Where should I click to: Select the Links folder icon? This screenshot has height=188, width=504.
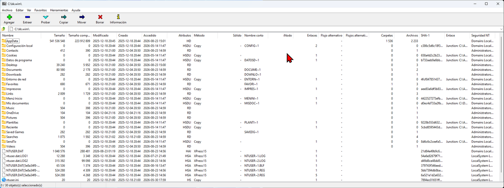point(3,94)
